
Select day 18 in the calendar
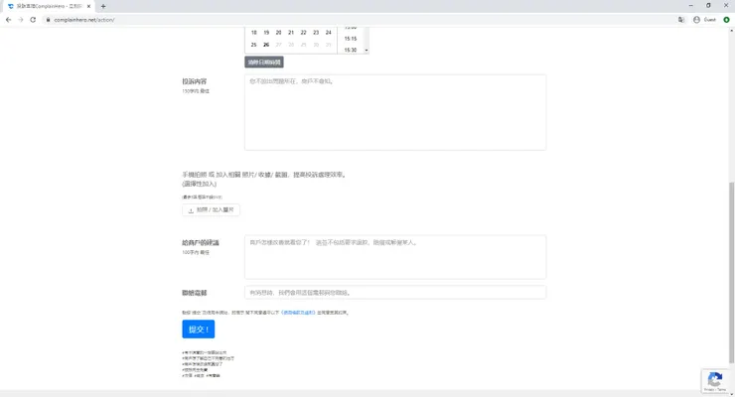pyautogui.click(x=253, y=33)
